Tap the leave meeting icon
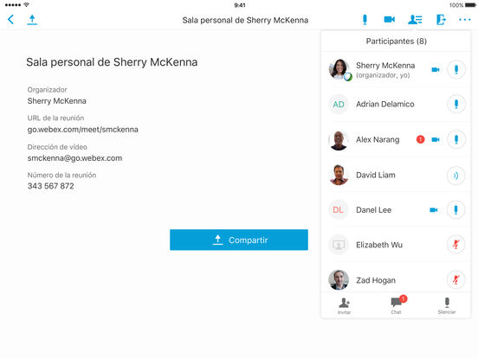Image resolution: width=478 pixels, height=358 pixels. [441, 20]
